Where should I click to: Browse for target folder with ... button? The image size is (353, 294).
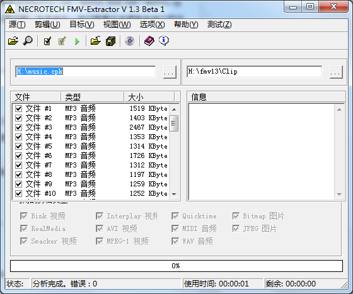336,72
